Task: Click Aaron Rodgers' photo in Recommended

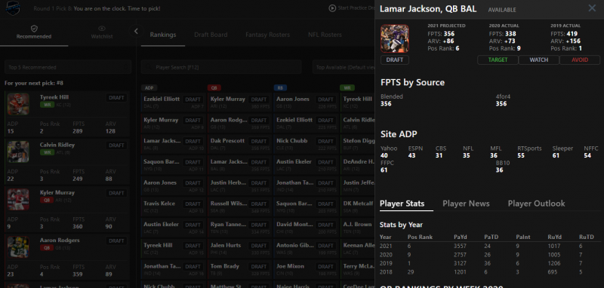Action: click(x=18, y=247)
